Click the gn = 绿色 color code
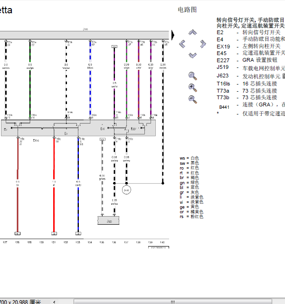285x304 pixels. 190,182
